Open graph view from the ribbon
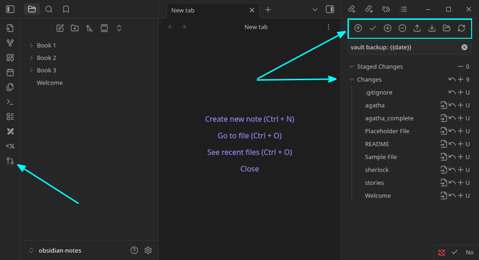Viewport: 479px width, 260px height. click(x=10, y=43)
